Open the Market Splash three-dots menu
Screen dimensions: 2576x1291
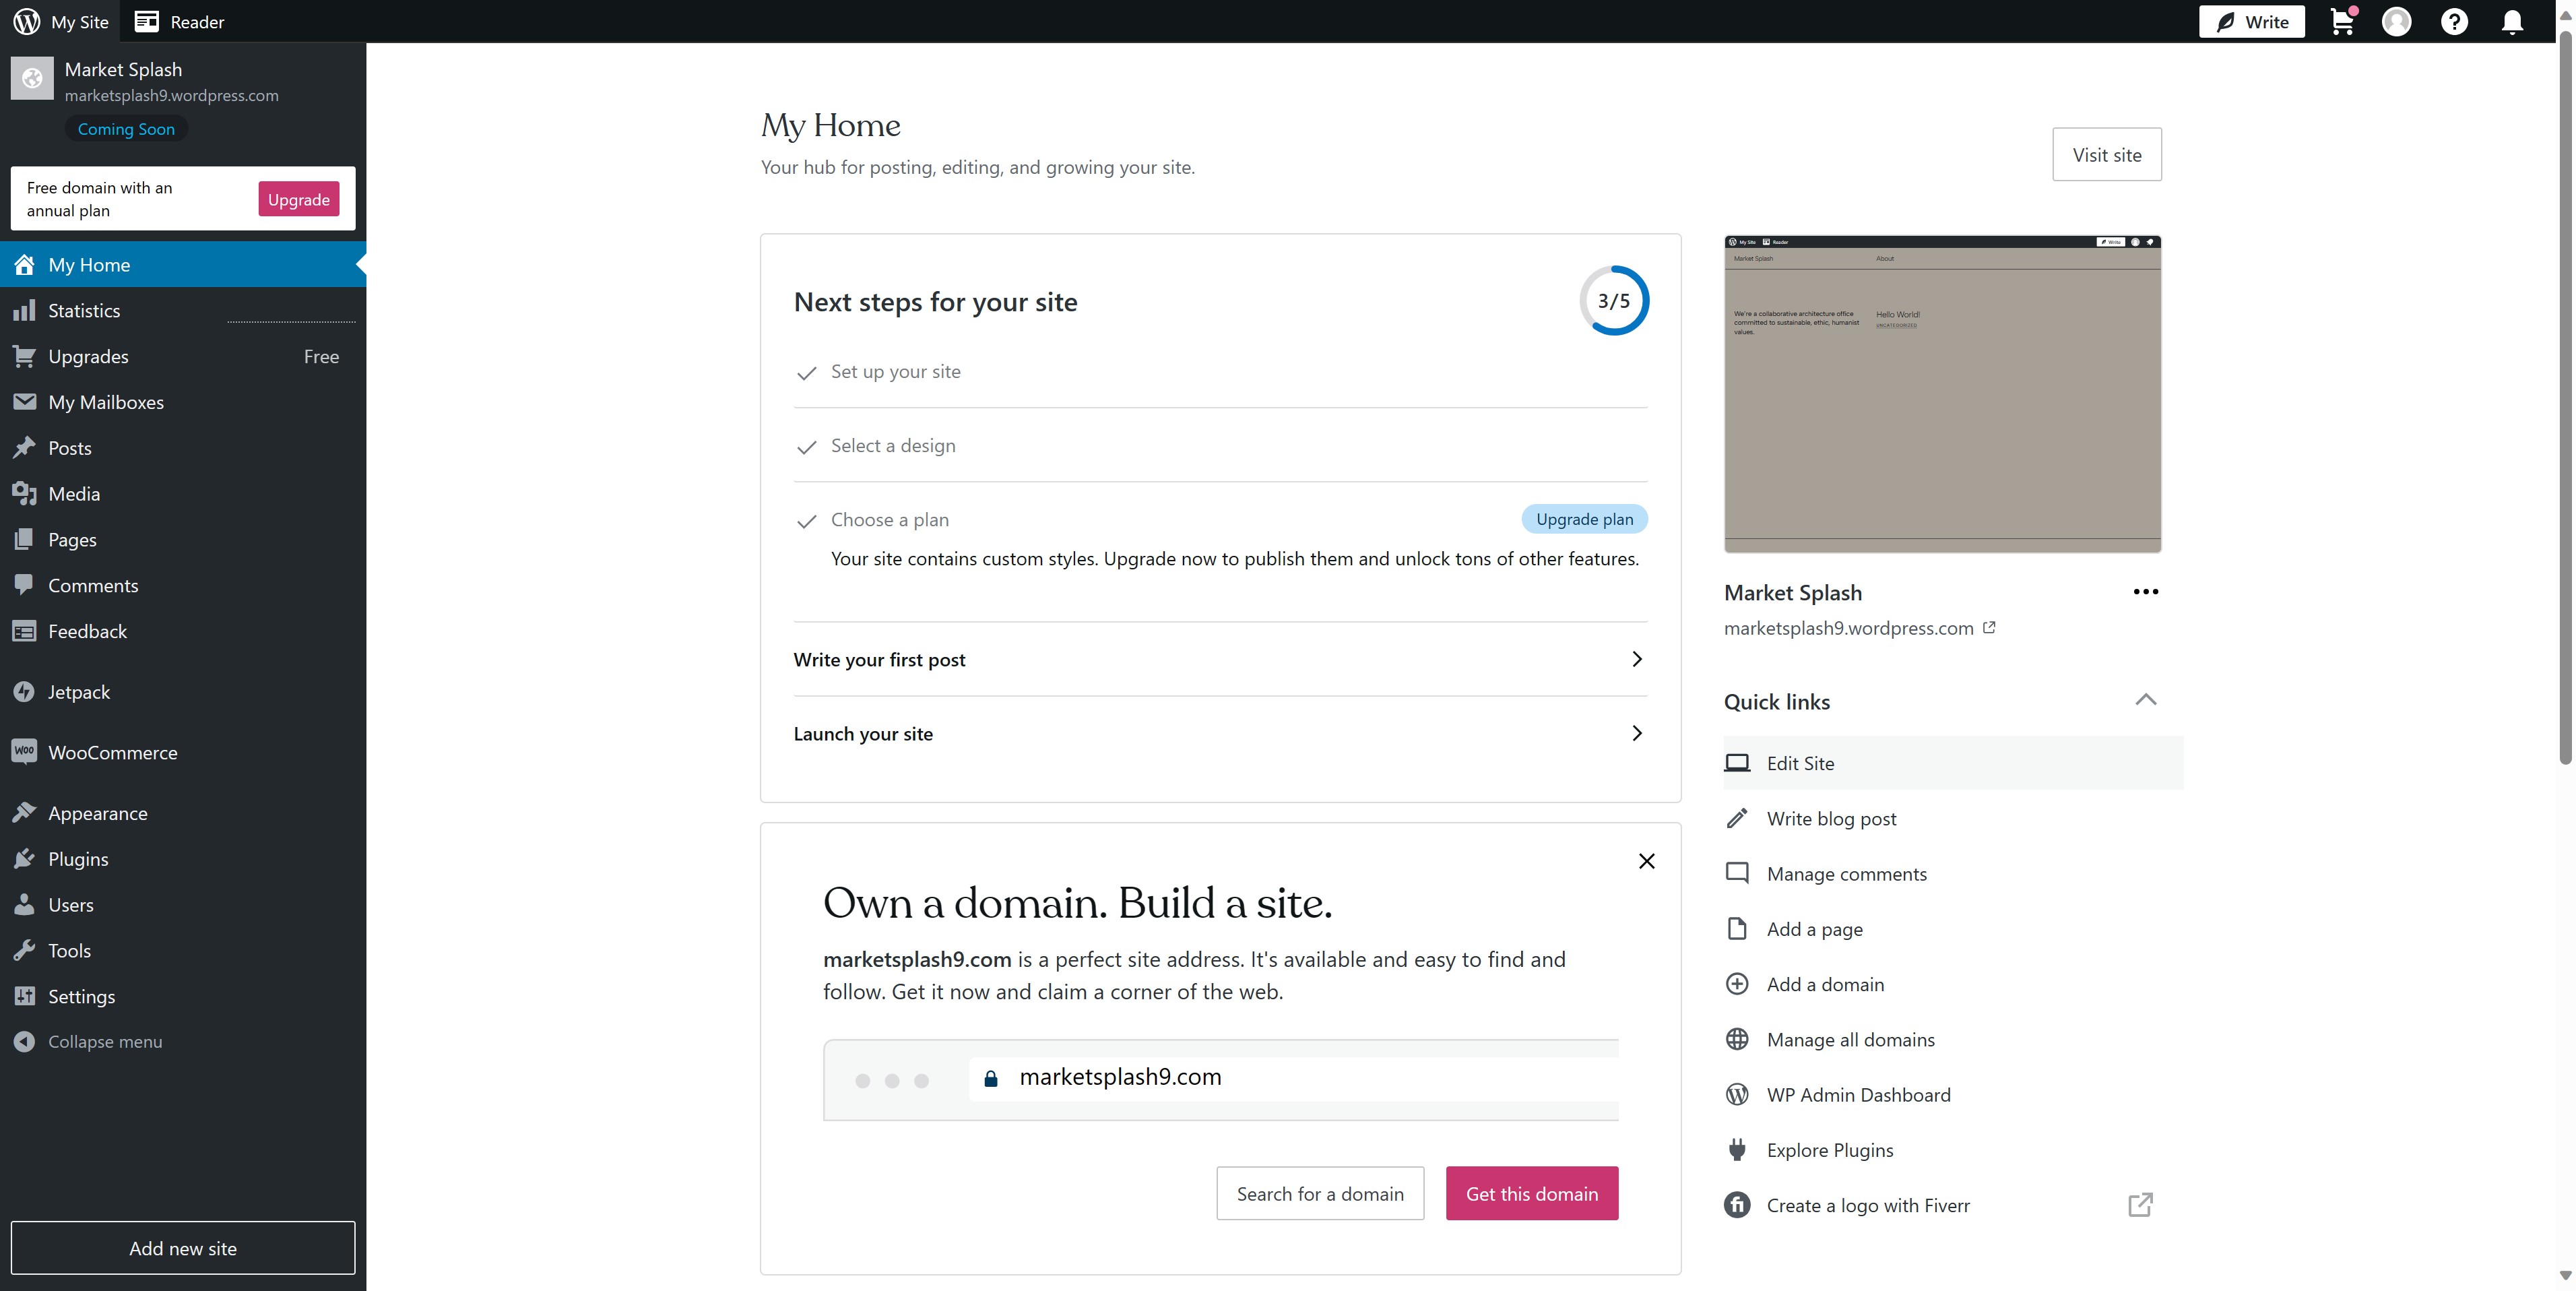(2145, 592)
